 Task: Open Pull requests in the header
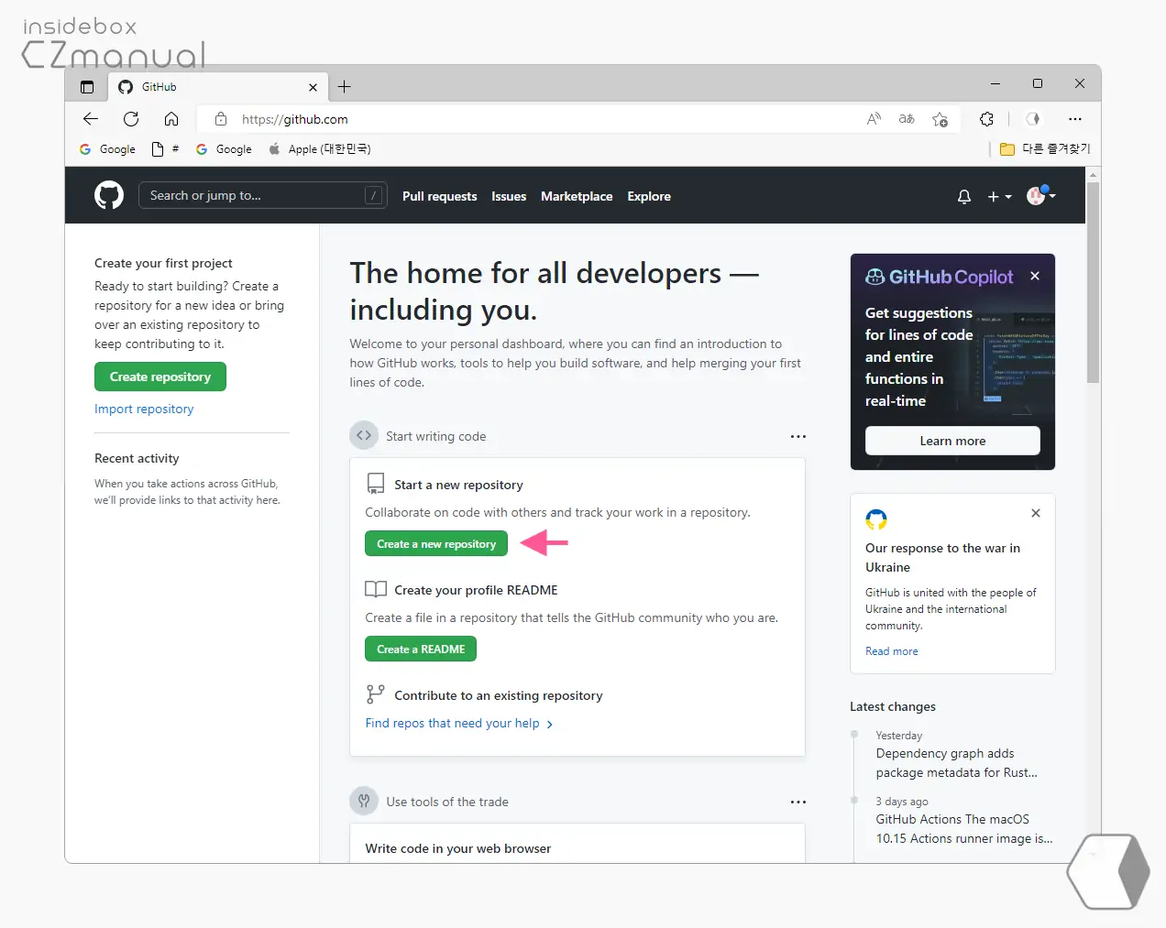pos(439,196)
